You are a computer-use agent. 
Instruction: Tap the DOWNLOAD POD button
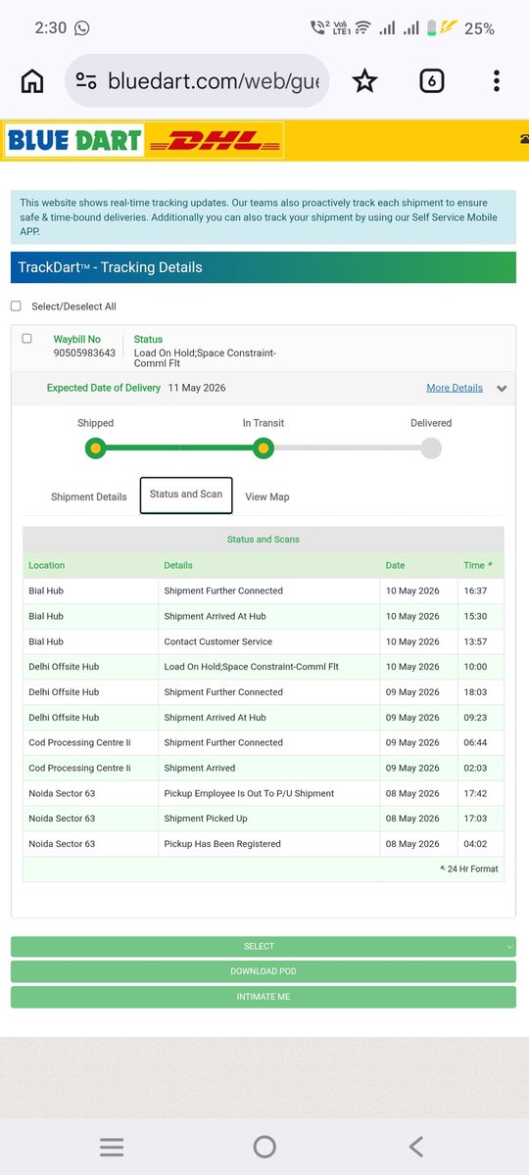tap(264, 971)
